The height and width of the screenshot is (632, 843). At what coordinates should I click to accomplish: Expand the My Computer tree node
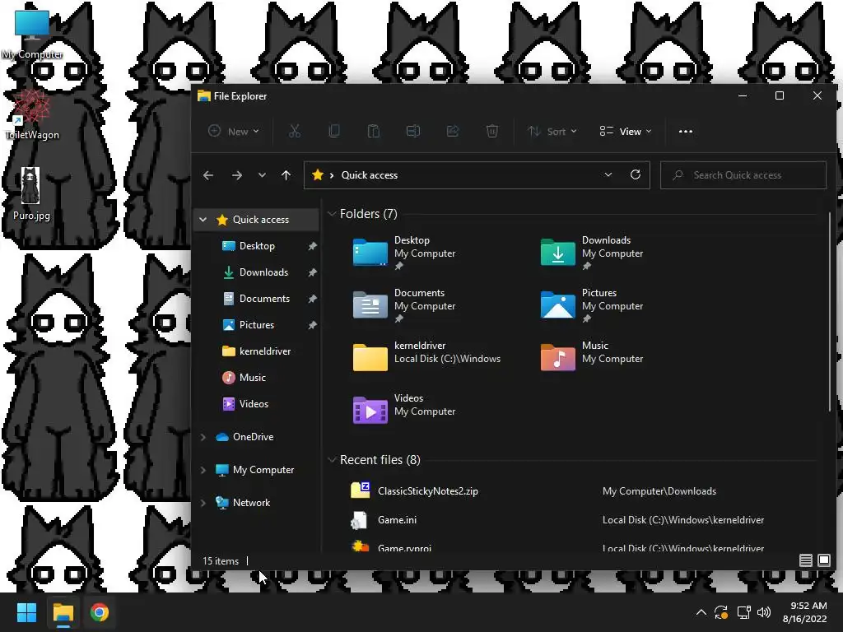(x=203, y=470)
